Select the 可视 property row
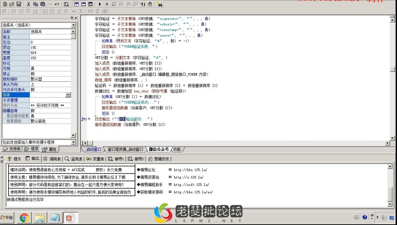397x225 pixels. (x=36, y=68)
